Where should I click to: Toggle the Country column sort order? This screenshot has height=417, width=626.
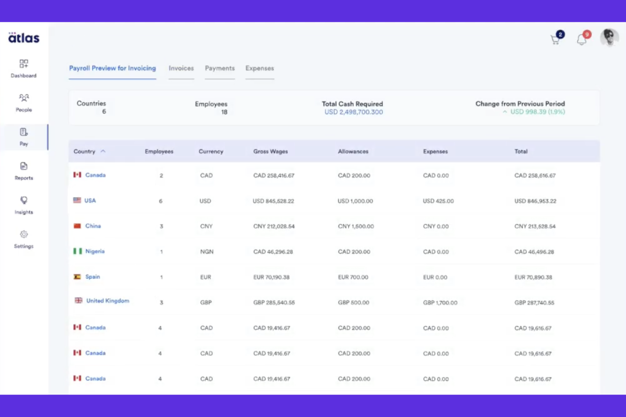85,151
